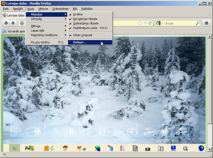Click the orange flower plants icon

pyautogui.click(x=49, y=148)
